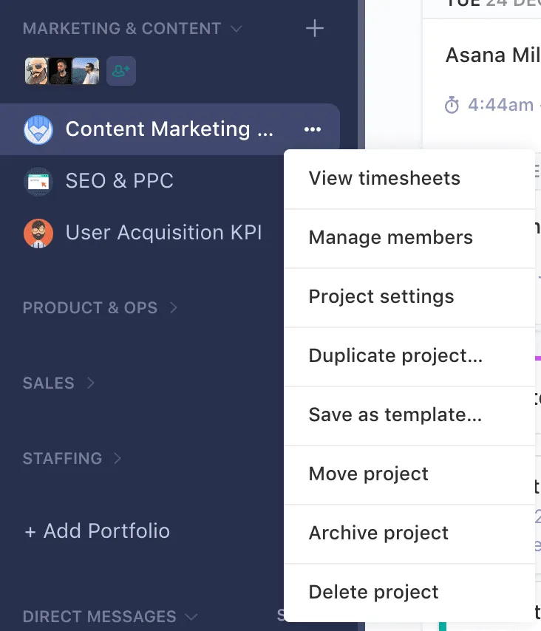Collapse the Direct Messages section

click(x=191, y=616)
